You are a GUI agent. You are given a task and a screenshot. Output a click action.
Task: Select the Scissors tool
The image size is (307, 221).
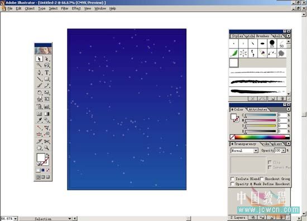pos(47,141)
